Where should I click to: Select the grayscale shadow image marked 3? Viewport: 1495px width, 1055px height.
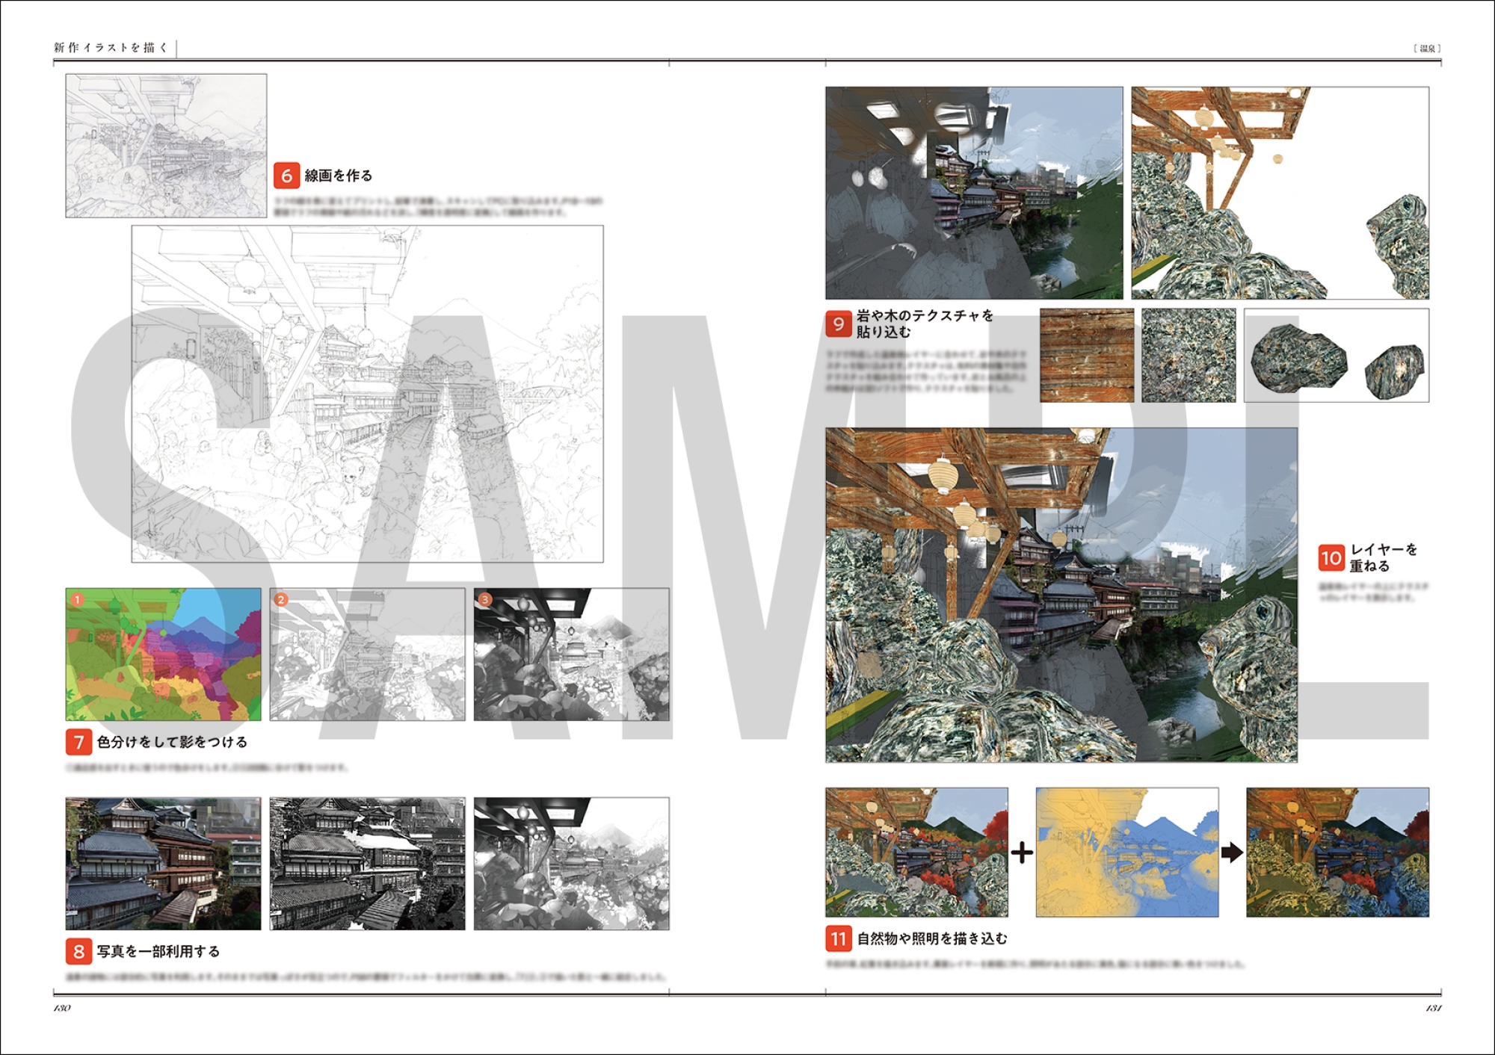point(571,655)
